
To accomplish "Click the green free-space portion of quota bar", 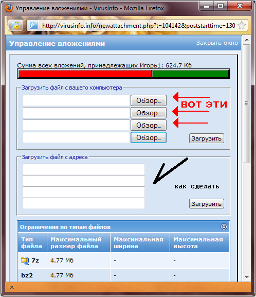I will (190, 74).
